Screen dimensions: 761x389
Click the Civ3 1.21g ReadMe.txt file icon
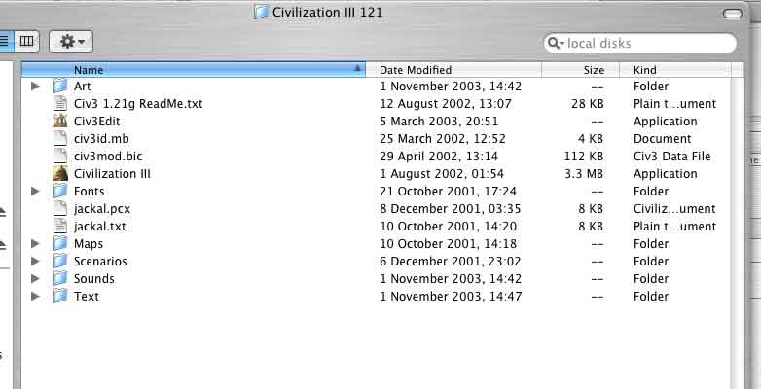[x=59, y=103]
